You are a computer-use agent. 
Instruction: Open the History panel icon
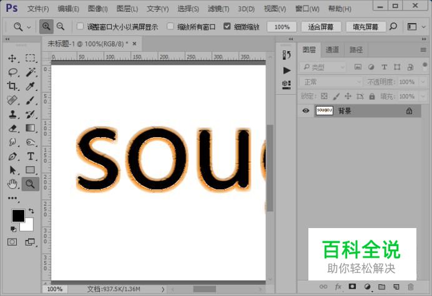(x=287, y=55)
